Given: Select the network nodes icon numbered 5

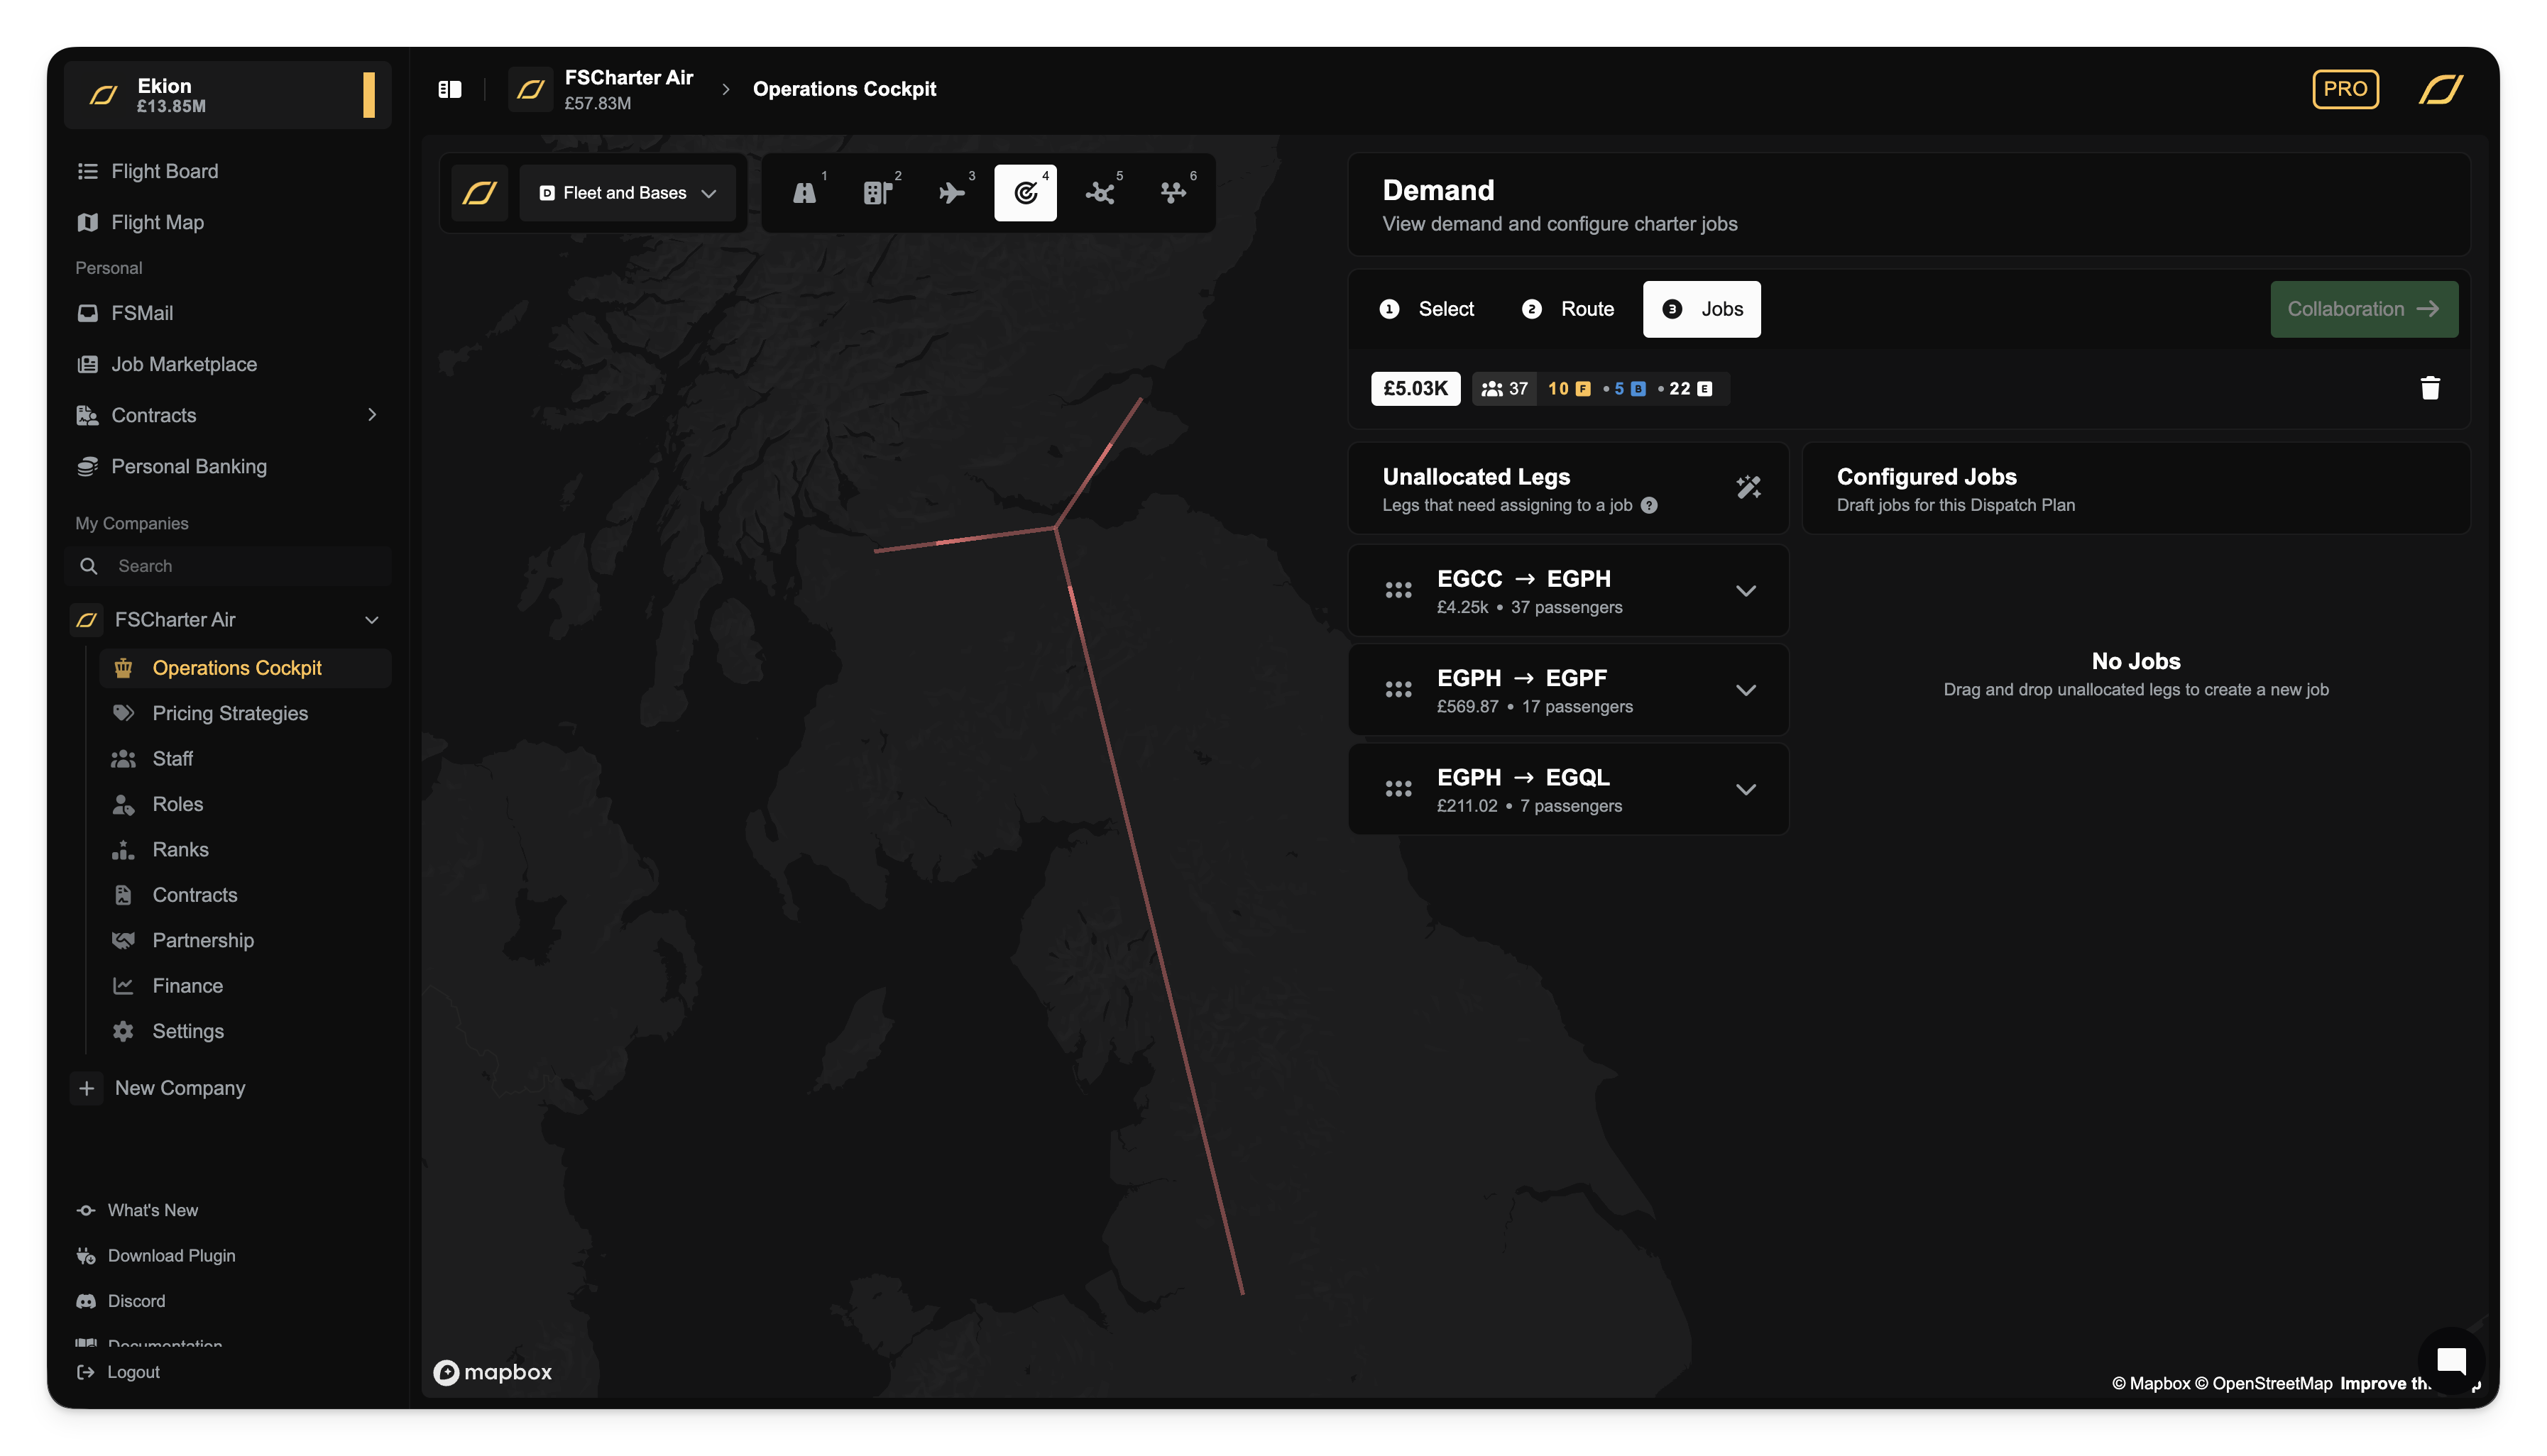Looking at the screenshot, I should 1100,193.
